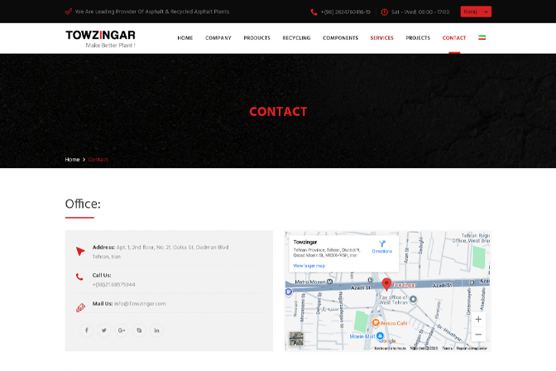This screenshot has height=371, width=556.
Task: Click Keyboard shortcuts on the map
Action: point(390,349)
